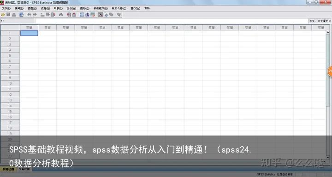Open the 转换(T) menu
Screen dimensions: 332x177
58,8
